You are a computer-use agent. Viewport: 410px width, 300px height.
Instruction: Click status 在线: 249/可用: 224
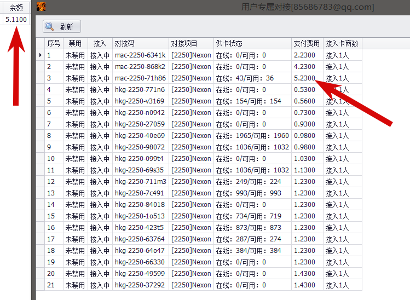(252, 182)
